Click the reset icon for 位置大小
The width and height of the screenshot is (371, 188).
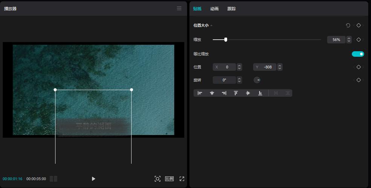click(x=348, y=26)
